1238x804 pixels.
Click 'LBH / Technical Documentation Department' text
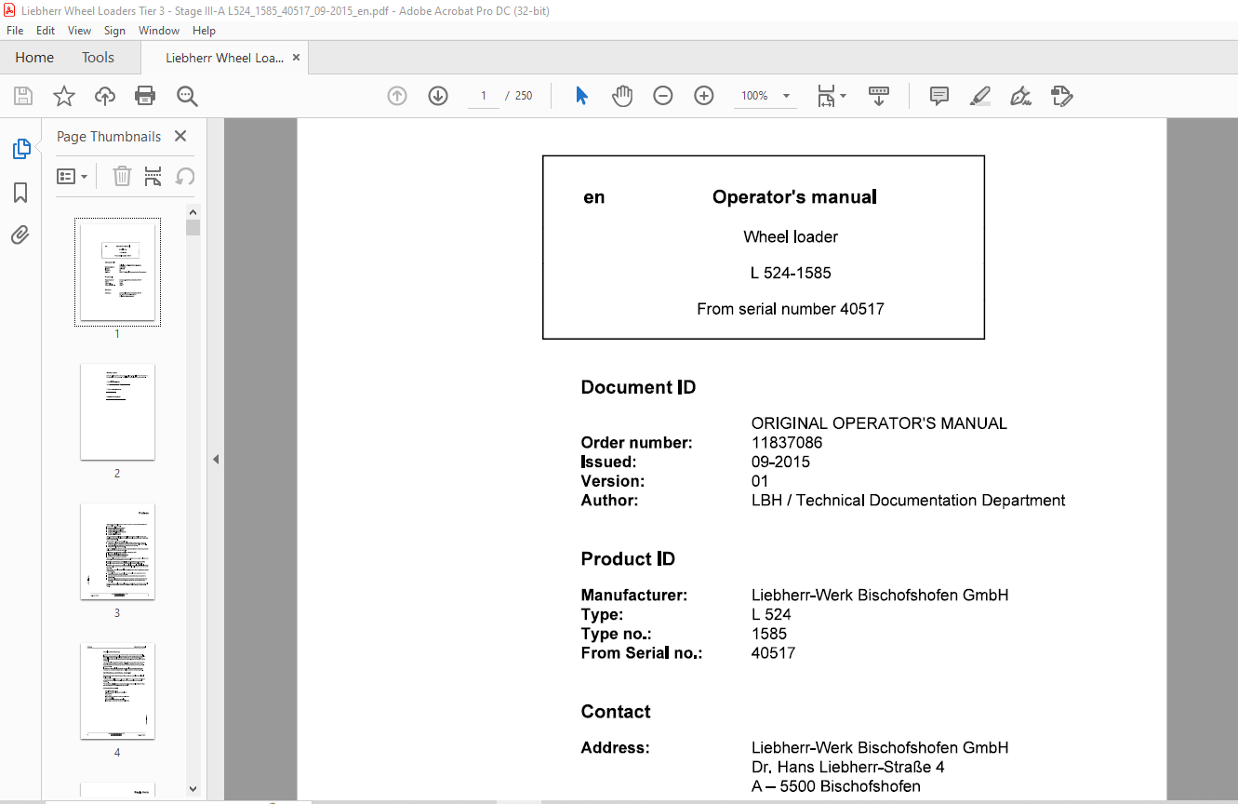(909, 500)
